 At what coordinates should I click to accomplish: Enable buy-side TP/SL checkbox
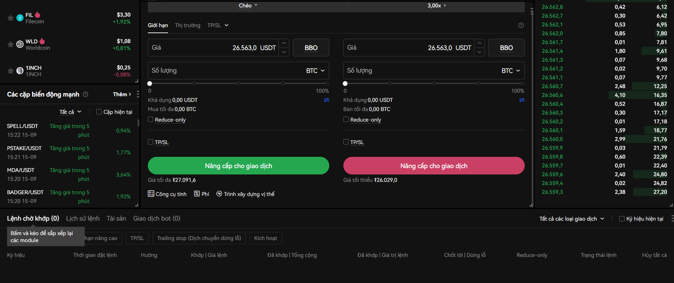150,142
